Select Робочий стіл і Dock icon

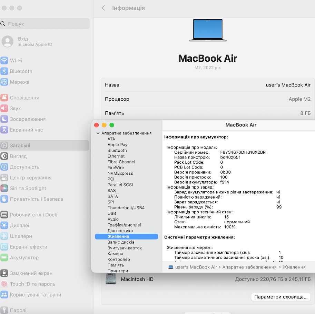coord(4,214)
